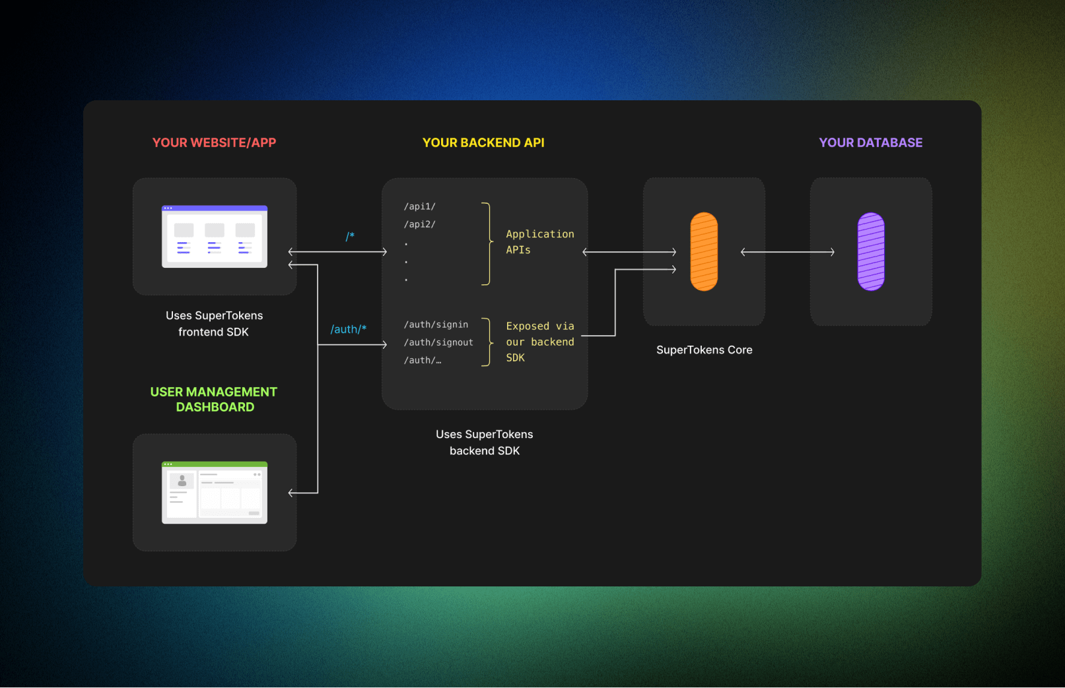
Task: Click the /auth/signout route text
Action: (x=438, y=342)
